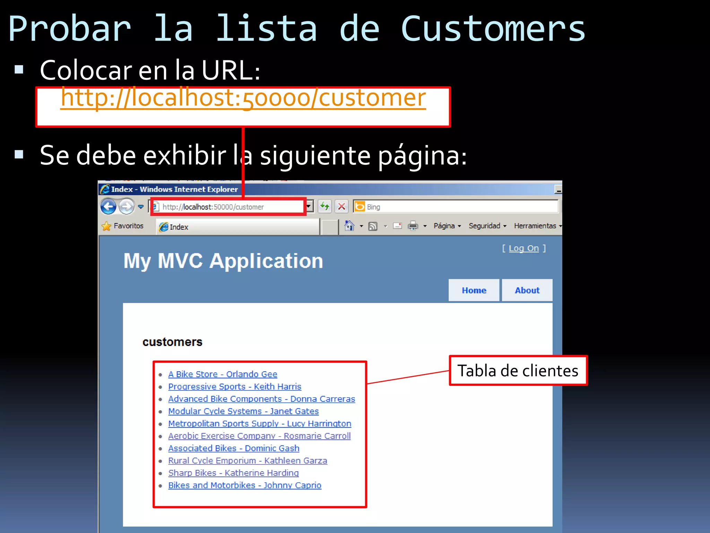Open the A Bike Store - Orlando Gee link
The image size is (710, 533).
pos(223,374)
